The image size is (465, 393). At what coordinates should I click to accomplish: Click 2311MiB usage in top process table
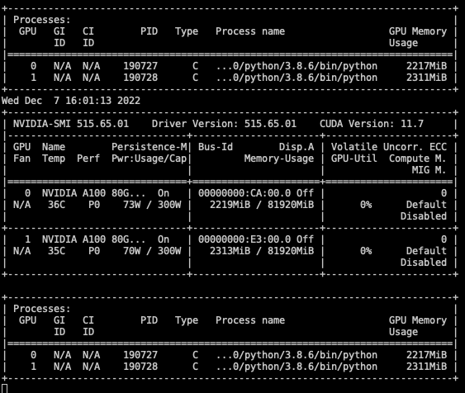pyautogui.click(x=426, y=78)
